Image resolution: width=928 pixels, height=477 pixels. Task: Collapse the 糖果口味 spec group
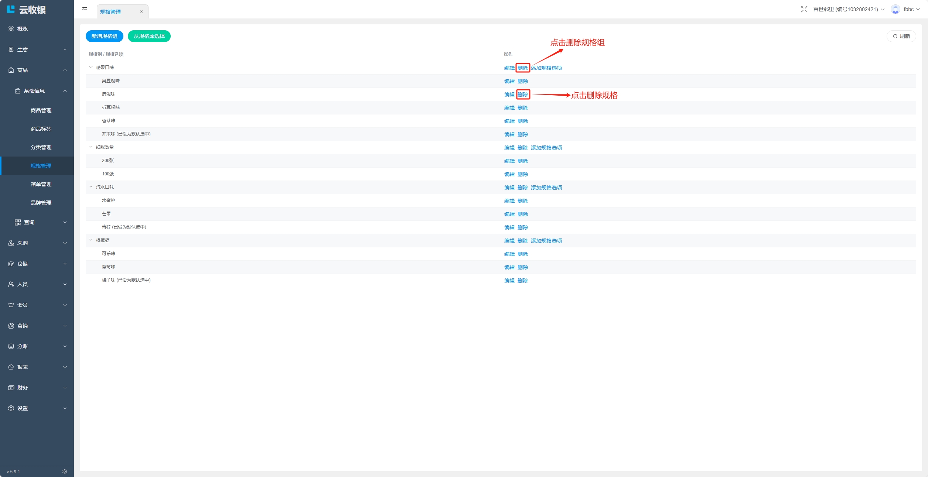[x=91, y=67]
